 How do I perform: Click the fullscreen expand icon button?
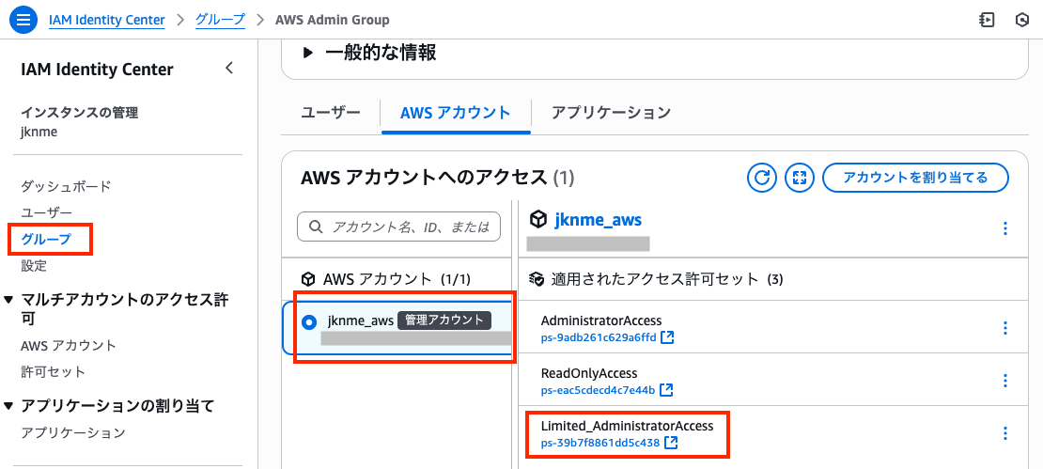click(799, 178)
